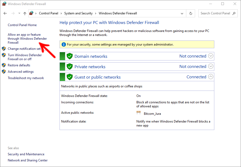Screen dimensions: 241x167
Task: Click the 'Incoming connections:' label
Action: 77,102
